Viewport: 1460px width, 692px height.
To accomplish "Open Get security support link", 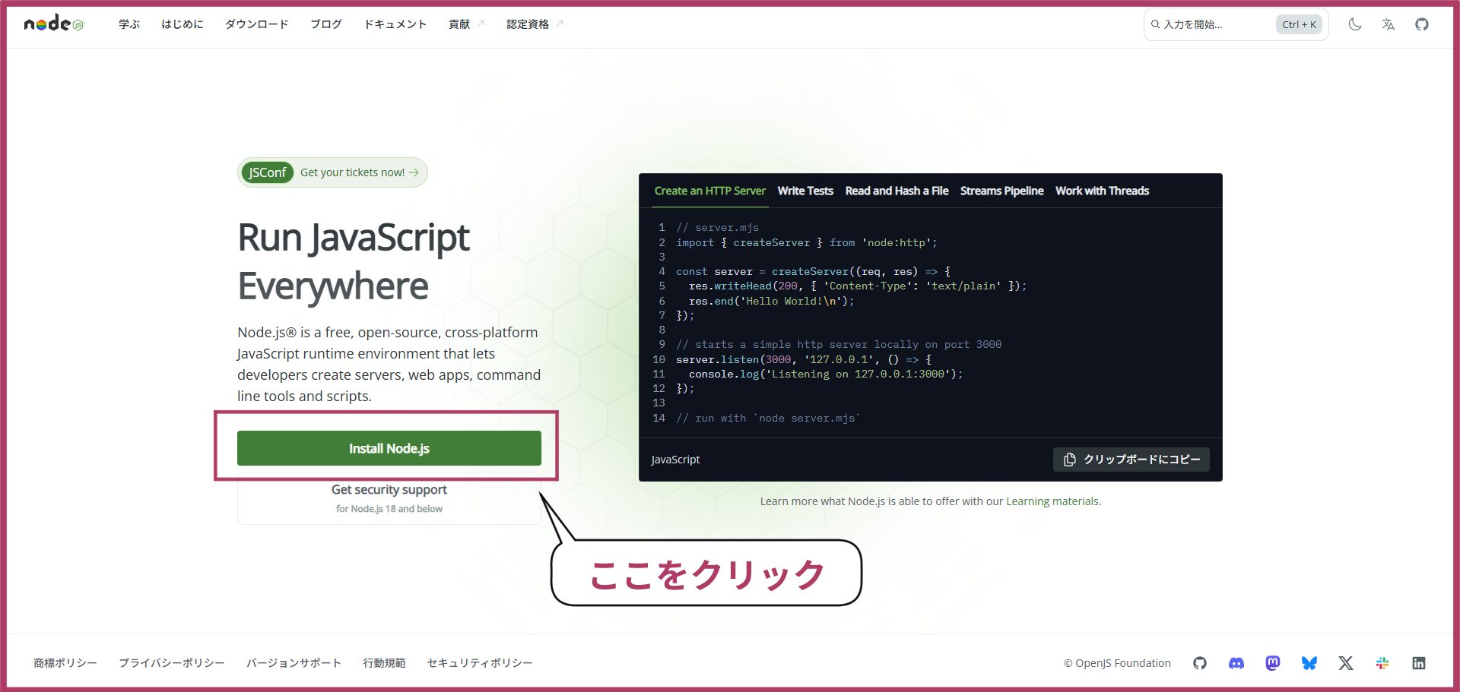I will [x=389, y=498].
